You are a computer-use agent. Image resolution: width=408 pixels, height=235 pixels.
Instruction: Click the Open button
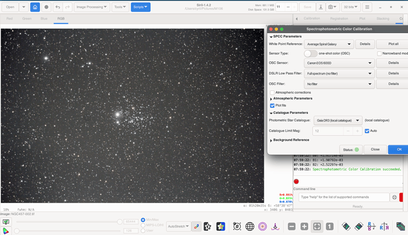10,7
